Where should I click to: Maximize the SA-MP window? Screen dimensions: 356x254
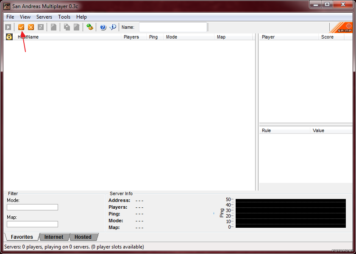(327, 4)
